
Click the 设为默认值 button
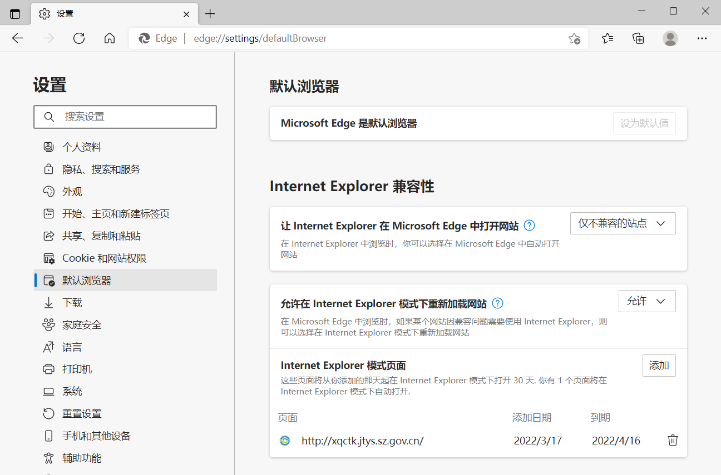[644, 123]
